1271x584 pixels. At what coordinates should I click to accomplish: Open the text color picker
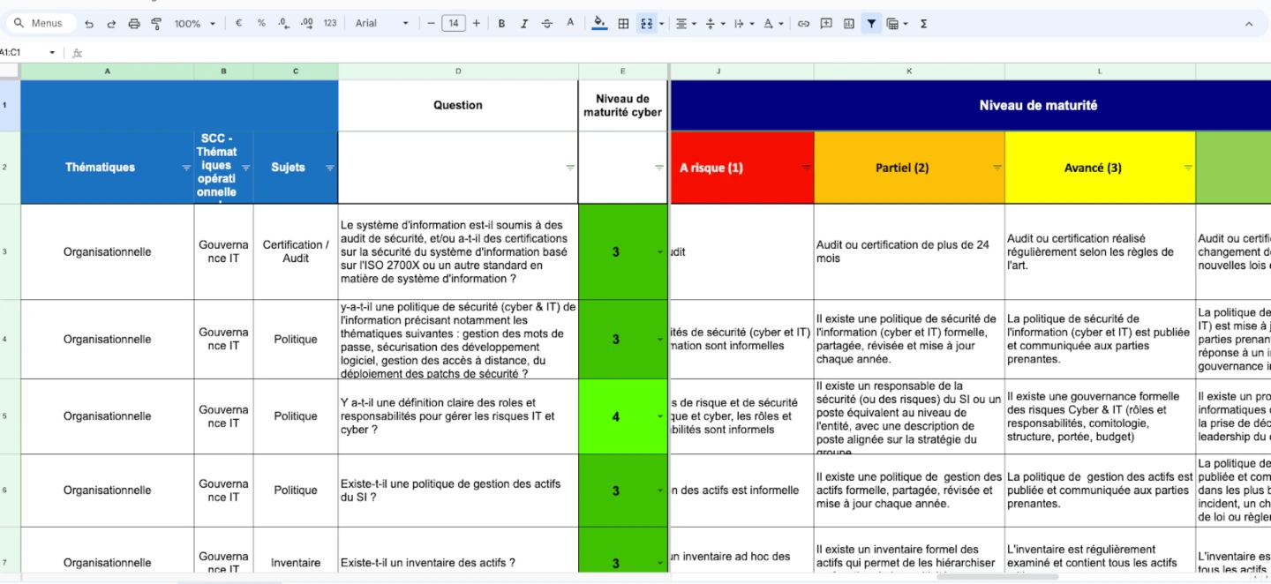(570, 24)
